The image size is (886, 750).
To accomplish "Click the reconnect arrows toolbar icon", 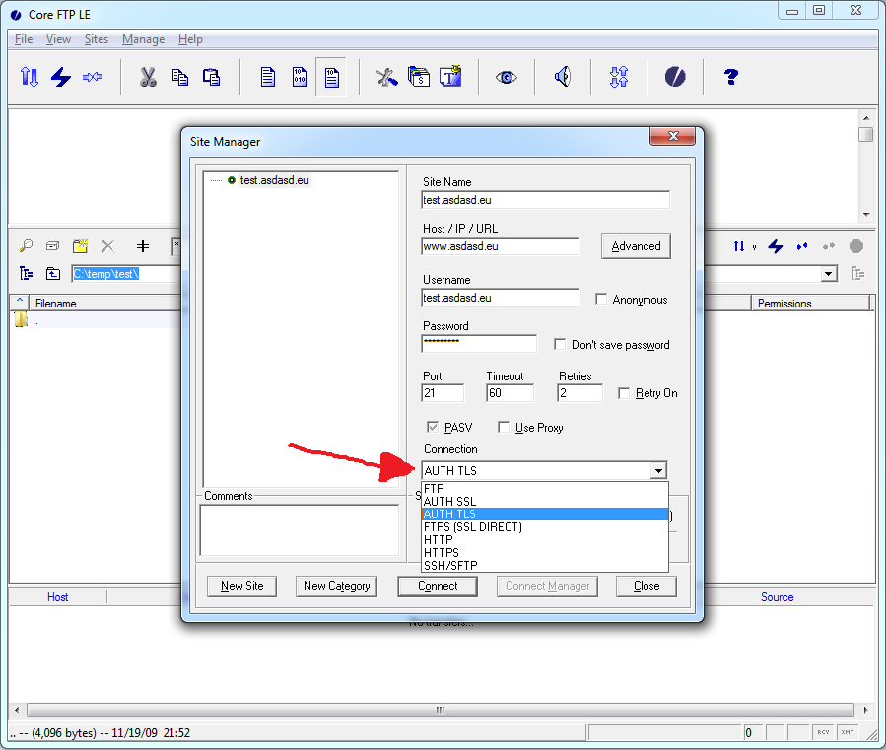I will (x=93, y=77).
